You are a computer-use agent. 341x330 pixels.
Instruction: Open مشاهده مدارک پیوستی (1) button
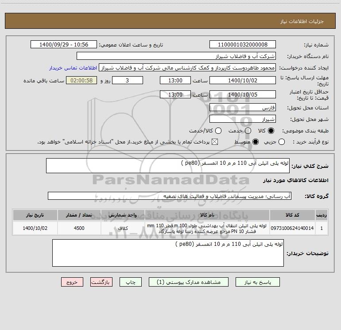click(189, 282)
